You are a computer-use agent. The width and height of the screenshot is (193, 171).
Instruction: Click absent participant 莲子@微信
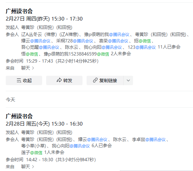[32, 152]
